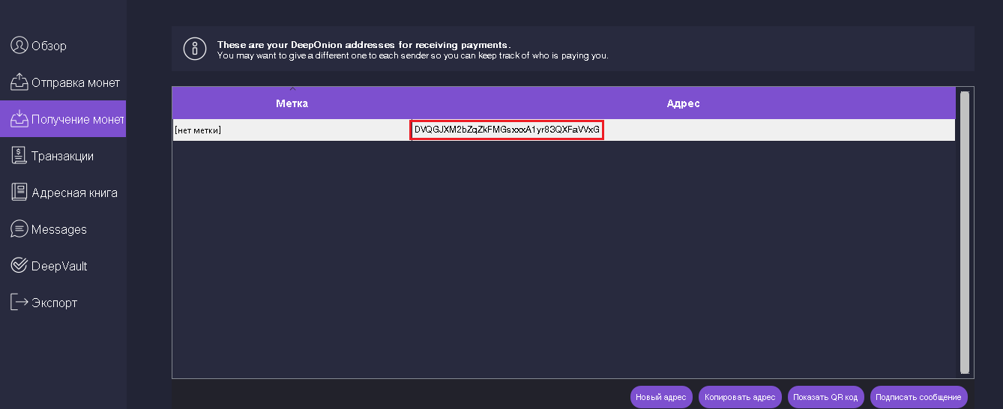Click the Export arrow icon

19,303
